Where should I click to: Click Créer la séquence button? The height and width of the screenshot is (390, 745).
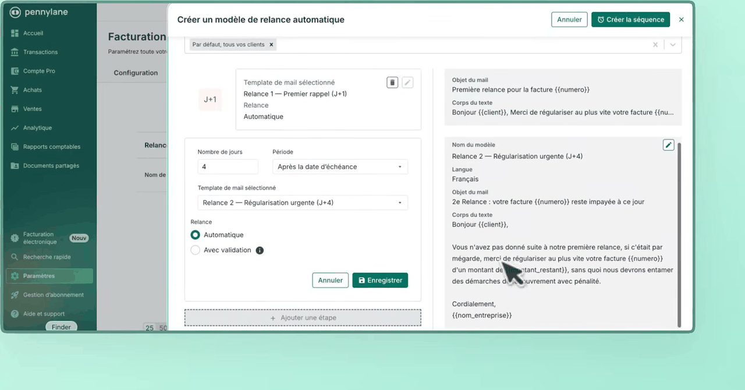630,19
